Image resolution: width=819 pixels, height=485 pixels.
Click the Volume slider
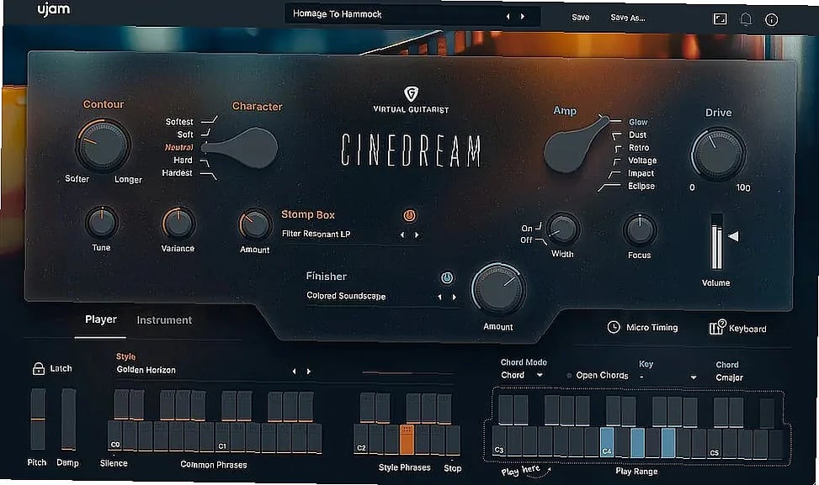716,244
